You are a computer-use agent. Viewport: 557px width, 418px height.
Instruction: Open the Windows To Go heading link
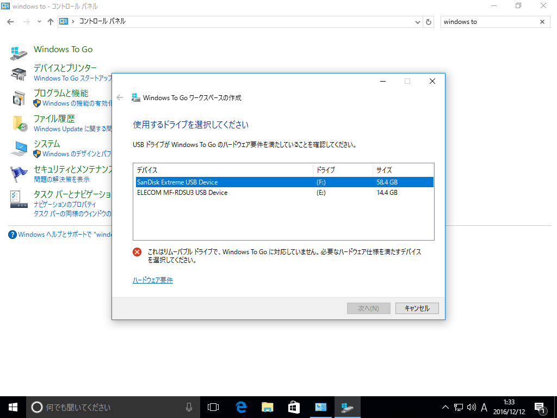pyautogui.click(x=63, y=50)
